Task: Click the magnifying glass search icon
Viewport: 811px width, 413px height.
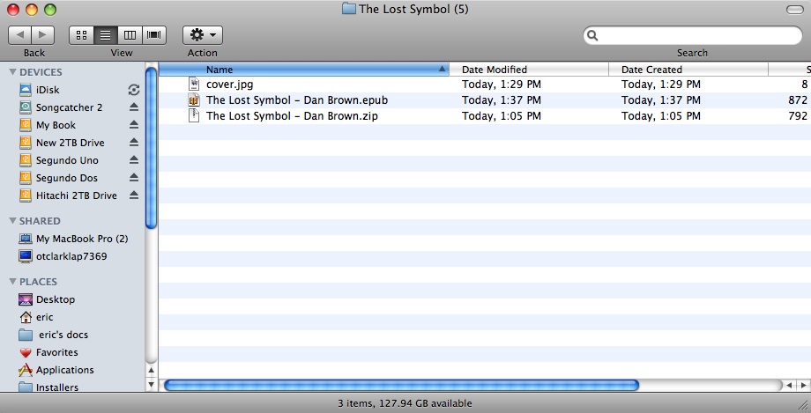Action: pos(592,35)
